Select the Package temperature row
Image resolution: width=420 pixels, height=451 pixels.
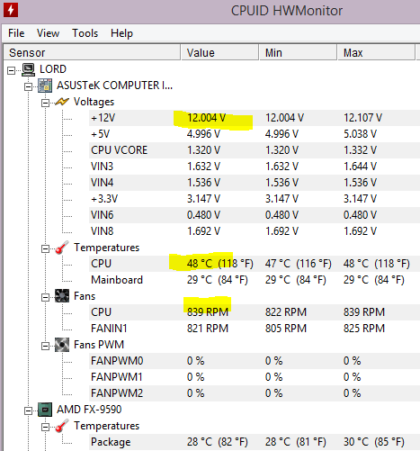[255, 442]
